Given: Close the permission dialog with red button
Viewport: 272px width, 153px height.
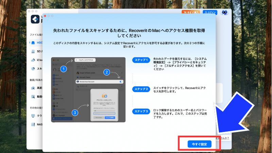Looking at the screenshot, I should pyautogui.click(x=45, y=16).
